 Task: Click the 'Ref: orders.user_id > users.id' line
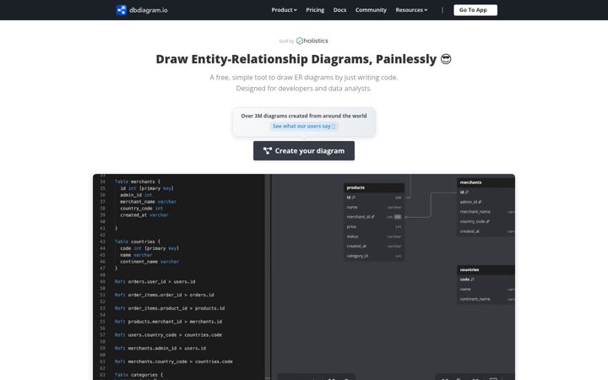(155, 281)
